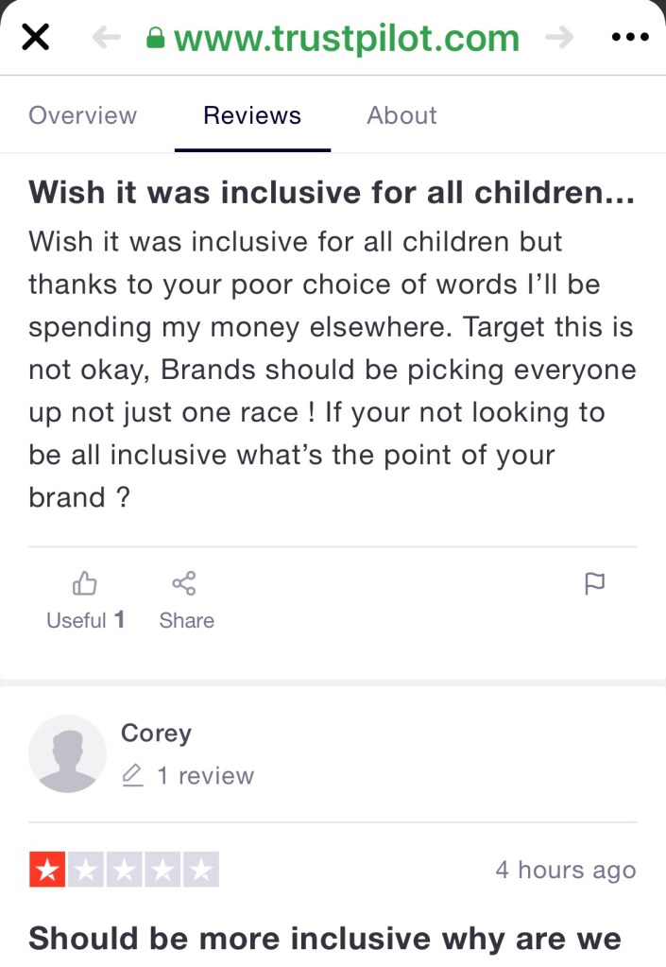This screenshot has width=666, height=967.
Task: Switch to the Overview tab
Action: click(x=82, y=115)
